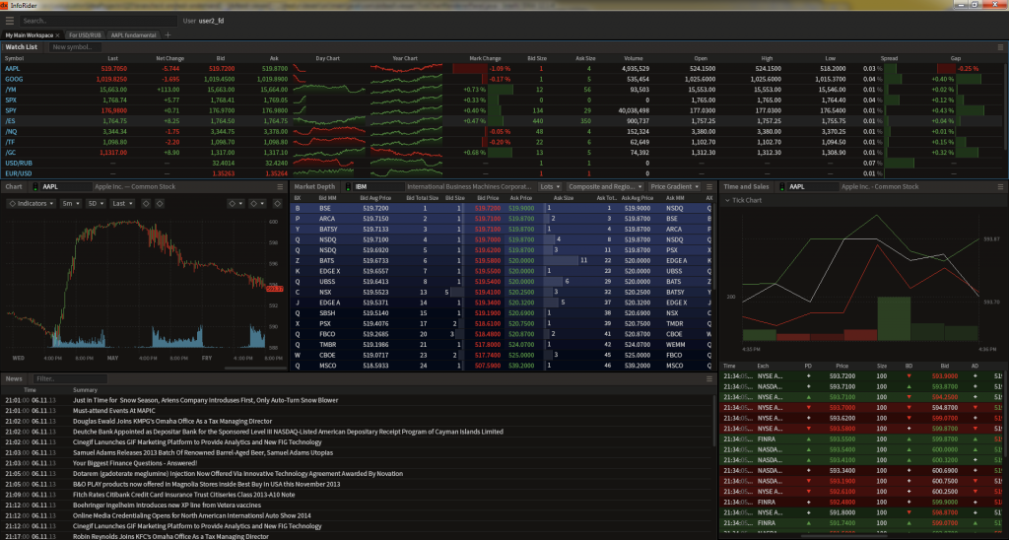Open the Time and Sales panel menu icon
The height and width of the screenshot is (540, 1009).
[999, 185]
